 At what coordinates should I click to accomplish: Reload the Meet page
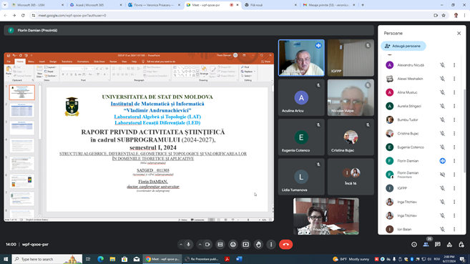coord(23,15)
